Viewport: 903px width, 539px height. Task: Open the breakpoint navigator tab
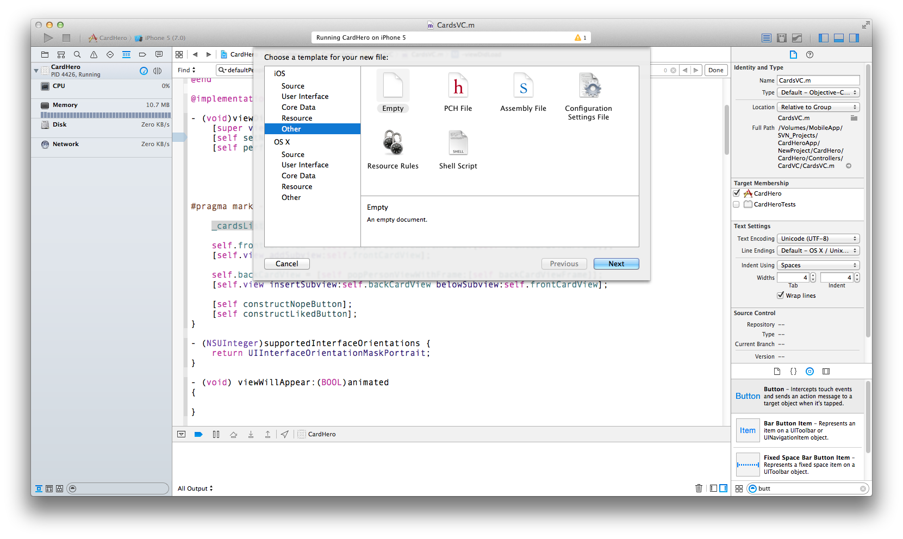point(142,54)
